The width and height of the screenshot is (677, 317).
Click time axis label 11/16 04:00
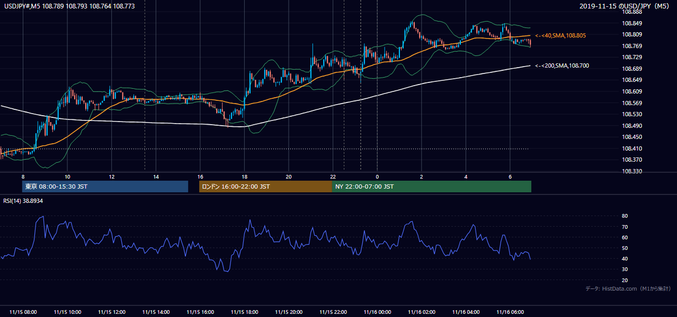[466, 312]
